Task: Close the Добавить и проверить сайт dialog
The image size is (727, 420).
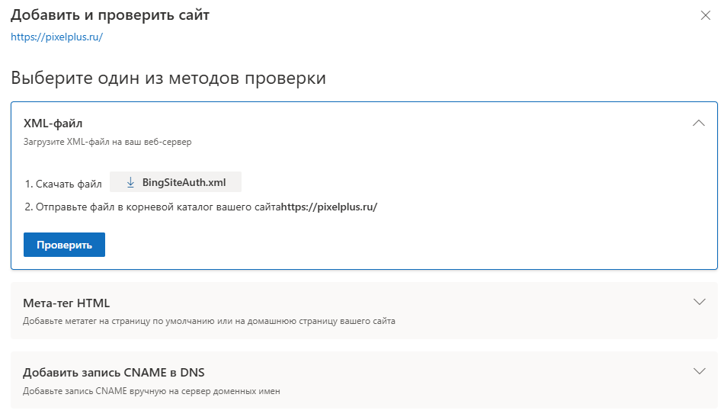Action: (706, 16)
